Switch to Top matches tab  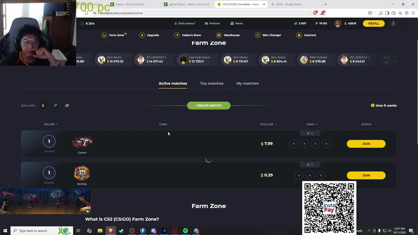(x=212, y=84)
